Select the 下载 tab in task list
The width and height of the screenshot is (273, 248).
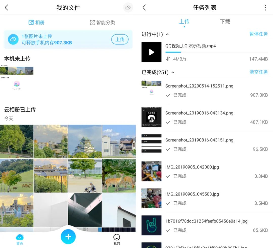coord(225,22)
